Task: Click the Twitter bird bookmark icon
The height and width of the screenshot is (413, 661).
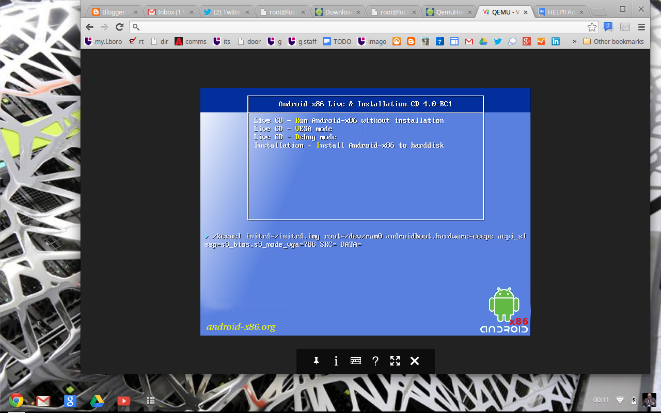Action: pyautogui.click(x=498, y=41)
